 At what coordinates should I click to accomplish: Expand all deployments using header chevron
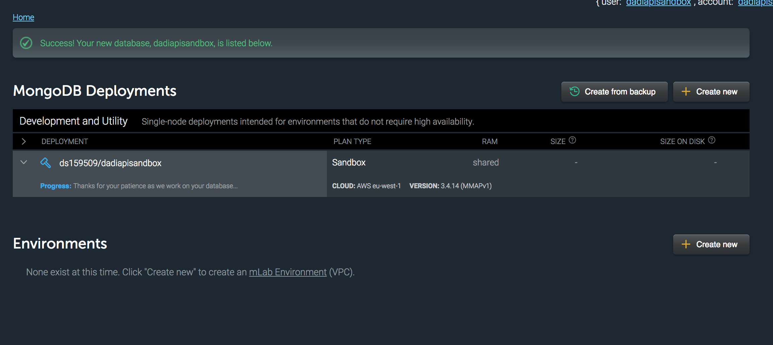(23, 142)
